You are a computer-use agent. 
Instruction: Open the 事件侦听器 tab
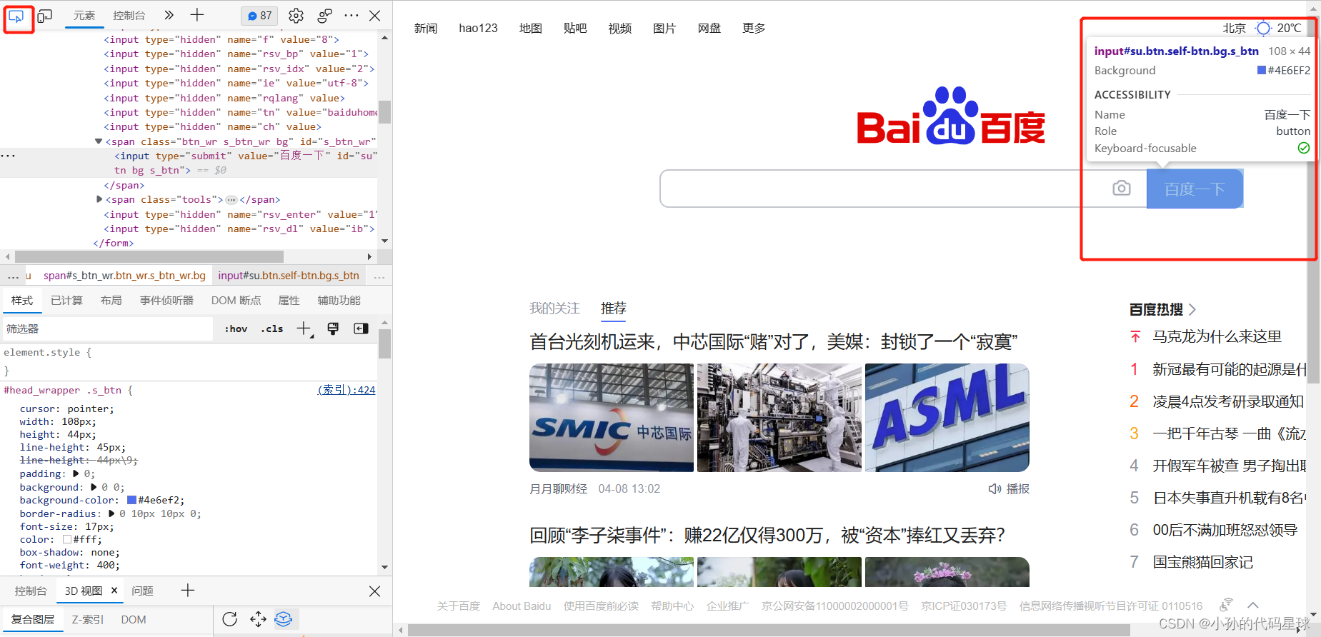(166, 301)
